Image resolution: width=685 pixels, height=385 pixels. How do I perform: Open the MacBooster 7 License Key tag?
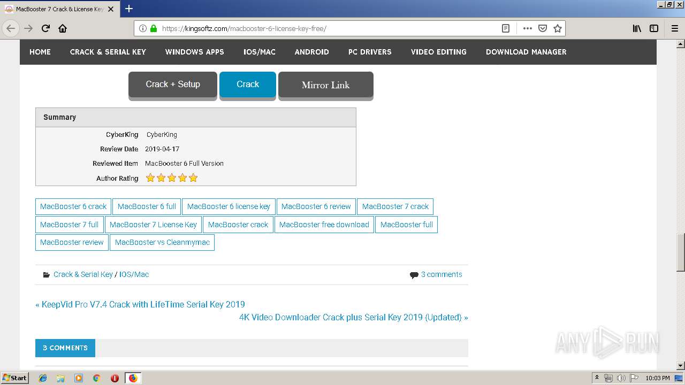(154, 225)
